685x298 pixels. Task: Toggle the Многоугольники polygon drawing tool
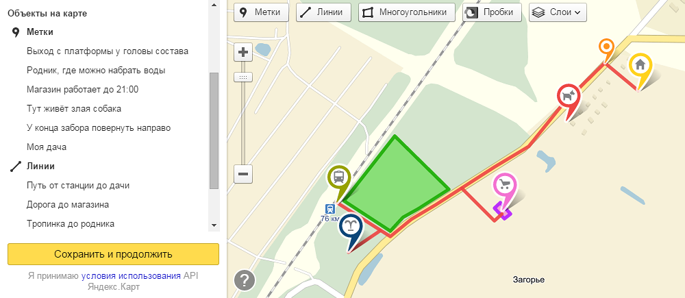pyautogui.click(x=407, y=12)
